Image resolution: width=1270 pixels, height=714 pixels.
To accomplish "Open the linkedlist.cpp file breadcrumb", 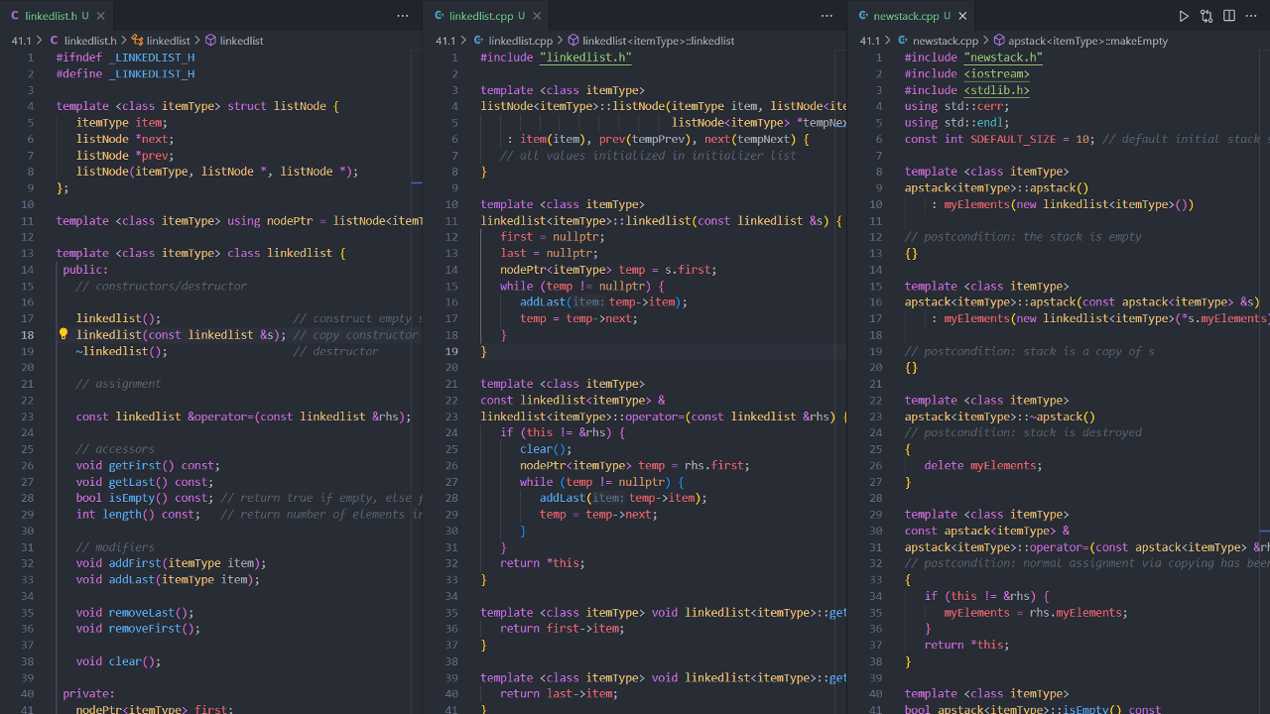I will 513,41.
